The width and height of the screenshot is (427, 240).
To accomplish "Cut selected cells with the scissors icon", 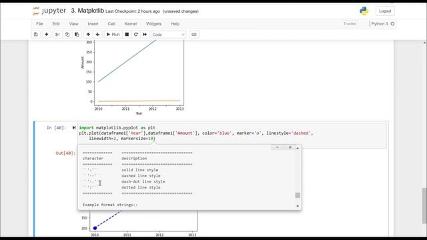I will (57, 35).
